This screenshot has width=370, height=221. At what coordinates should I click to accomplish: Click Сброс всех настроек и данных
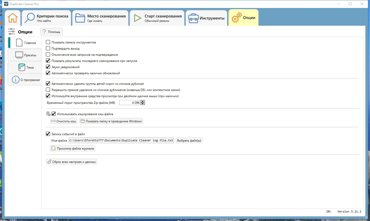71,162
